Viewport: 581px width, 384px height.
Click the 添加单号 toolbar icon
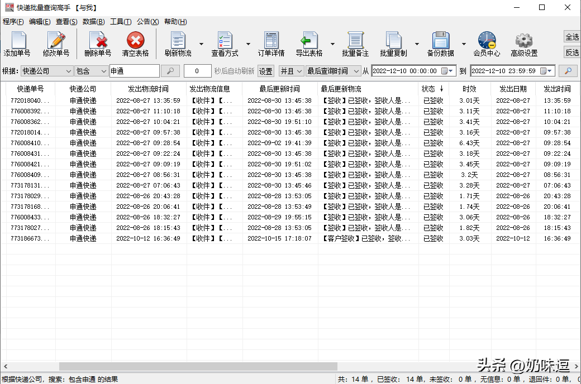click(18, 40)
